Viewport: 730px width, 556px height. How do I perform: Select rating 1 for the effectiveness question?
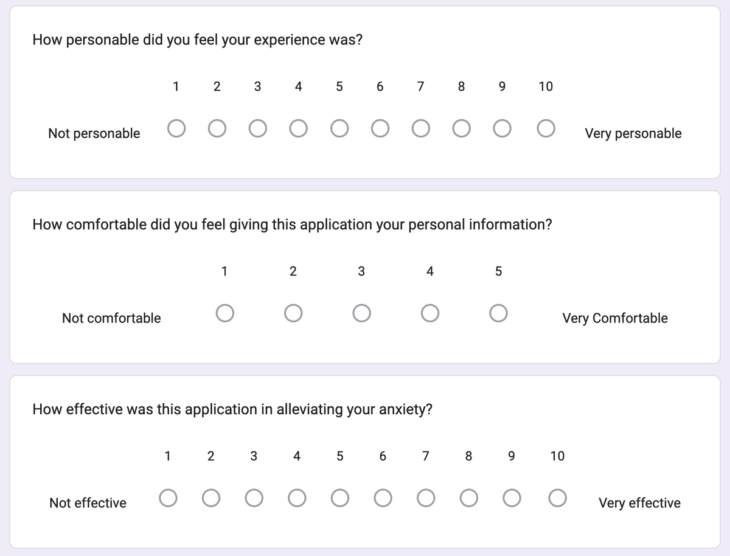point(168,497)
